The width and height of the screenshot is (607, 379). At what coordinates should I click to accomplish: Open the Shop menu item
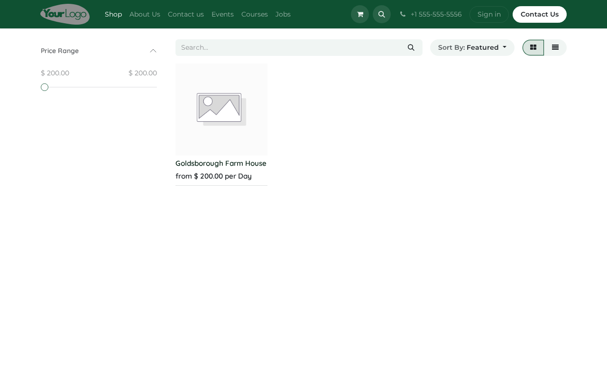tap(113, 14)
